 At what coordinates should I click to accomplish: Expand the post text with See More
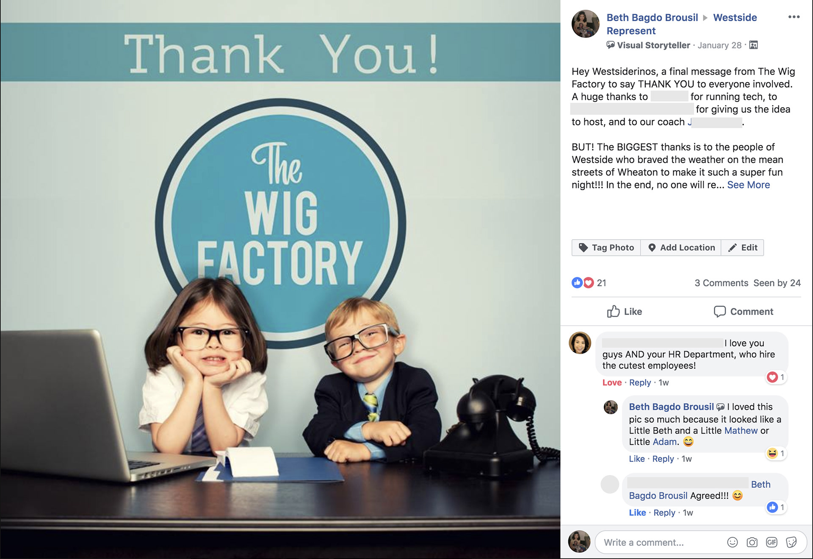tap(748, 185)
